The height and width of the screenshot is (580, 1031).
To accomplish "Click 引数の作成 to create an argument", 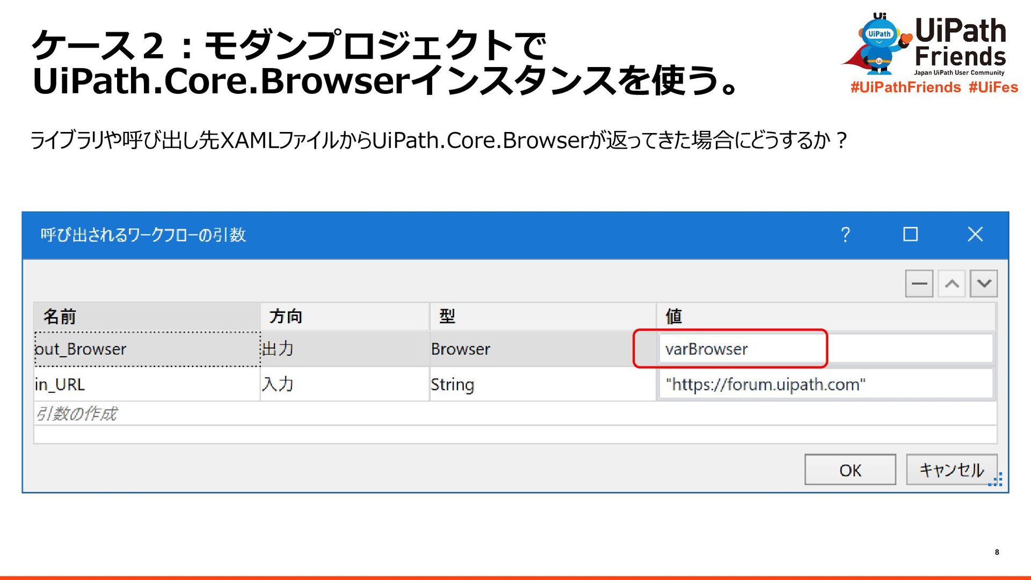I will [x=76, y=414].
